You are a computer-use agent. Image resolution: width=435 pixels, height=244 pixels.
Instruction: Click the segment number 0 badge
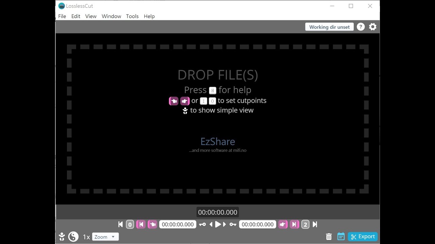[130, 224]
